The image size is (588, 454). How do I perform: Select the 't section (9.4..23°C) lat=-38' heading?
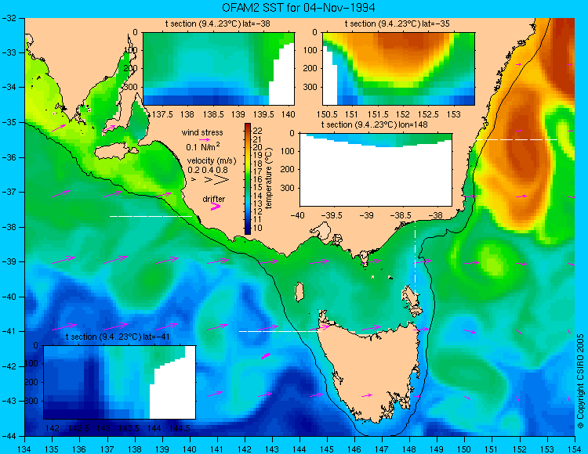coord(217,24)
